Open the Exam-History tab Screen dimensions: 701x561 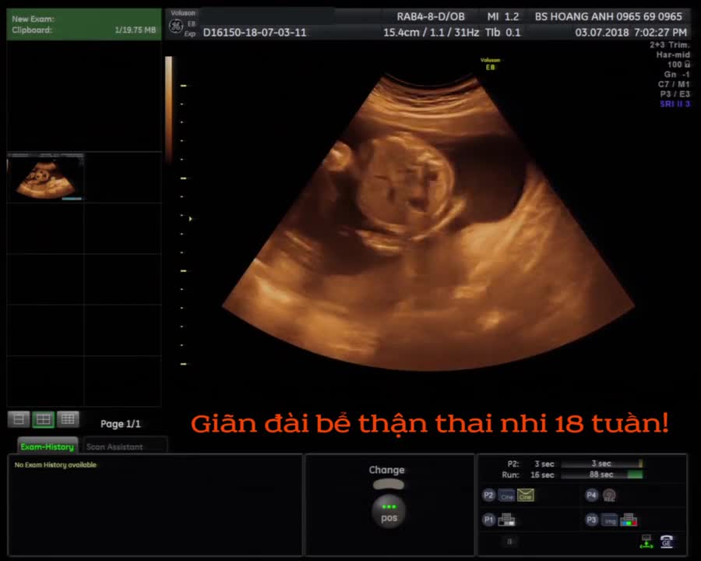pos(48,446)
